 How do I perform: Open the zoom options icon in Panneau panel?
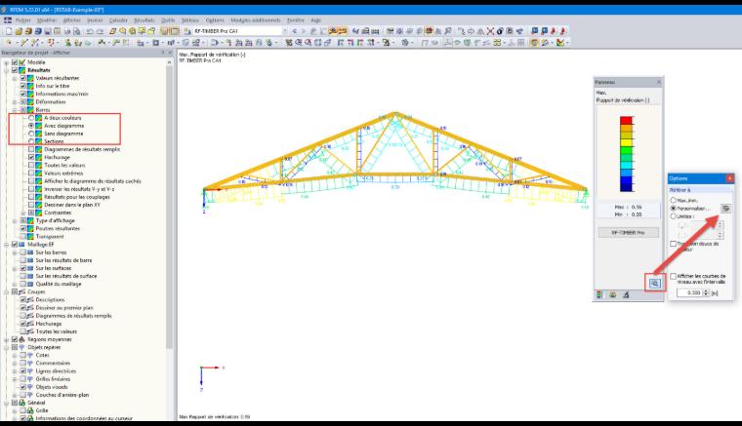tap(654, 284)
